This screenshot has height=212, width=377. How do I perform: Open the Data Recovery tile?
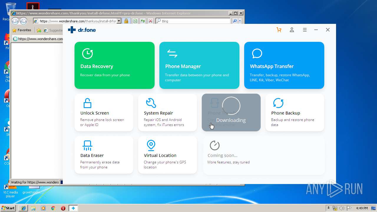(x=115, y=65)
